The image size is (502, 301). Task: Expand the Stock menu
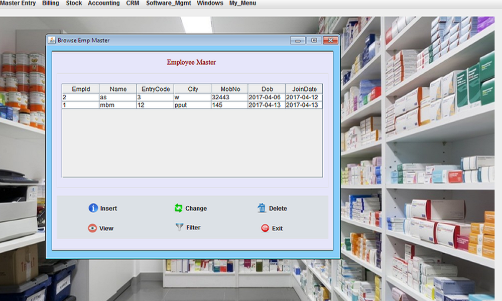tap(74, 3)
